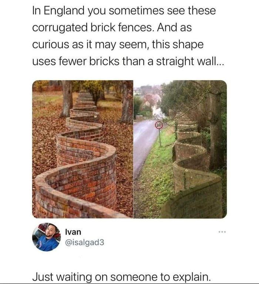The height and width of the screenshot is (284, 259).
Task: Click the 30 speed limit sign in photo
Action: tap(159, 125)
